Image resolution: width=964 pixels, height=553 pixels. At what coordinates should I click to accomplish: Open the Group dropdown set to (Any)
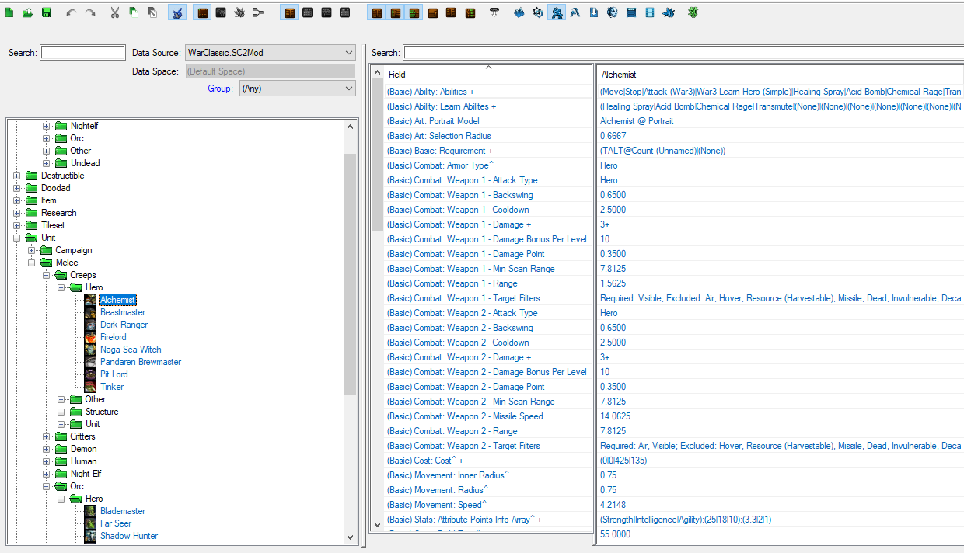point(298,89)
